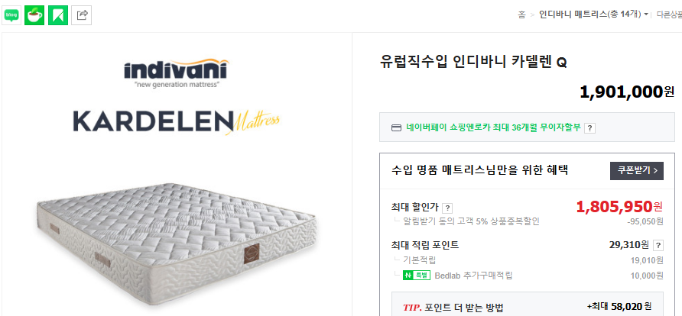The width and height of the screenshot is (682, 316).
Task: Click the help icon beside 최대 할인가
Action: point(447,208)
